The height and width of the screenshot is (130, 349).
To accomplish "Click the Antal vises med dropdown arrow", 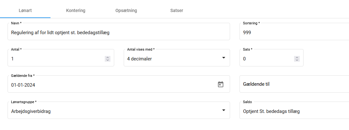I will pos(223,58).
